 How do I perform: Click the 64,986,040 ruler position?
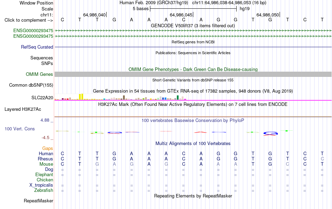[94, 15]
